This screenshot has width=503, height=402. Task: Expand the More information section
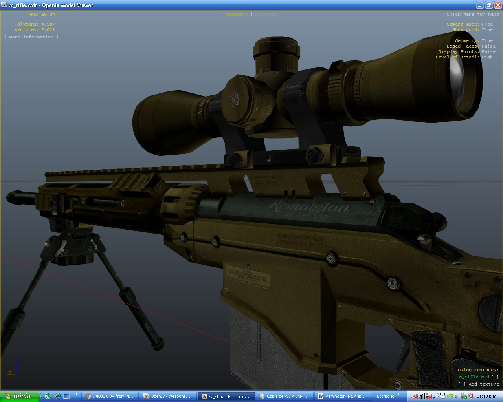31,37
